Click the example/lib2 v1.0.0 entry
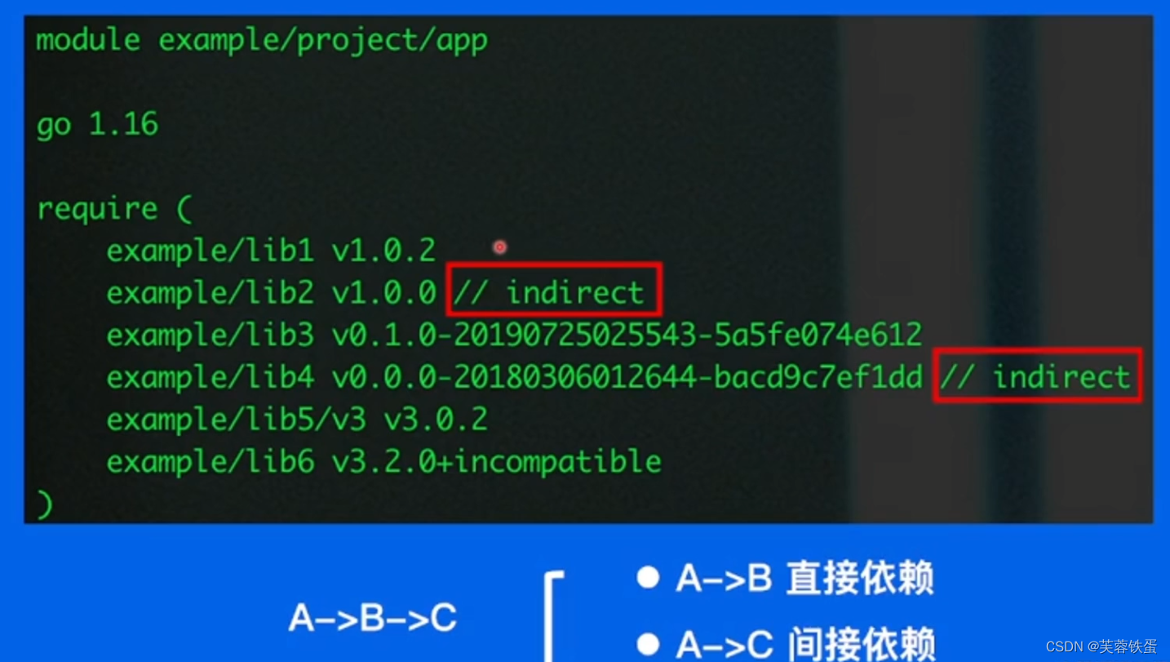 (271, 293)
